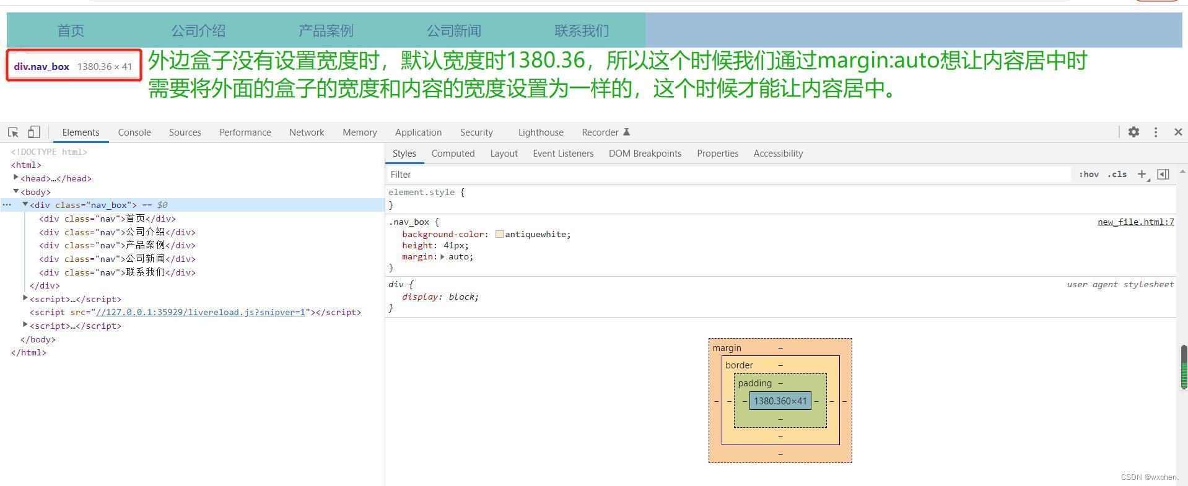This screenshot has height=486, width=1188.
Task: Click Styles pane vertical scrollbar thumb
Action: click(x=1184, y=367)
